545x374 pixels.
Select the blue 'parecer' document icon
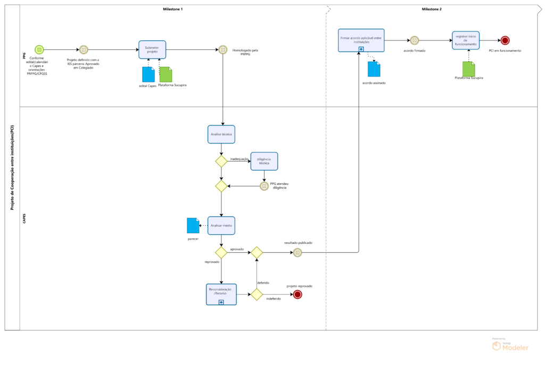[193, 226]
